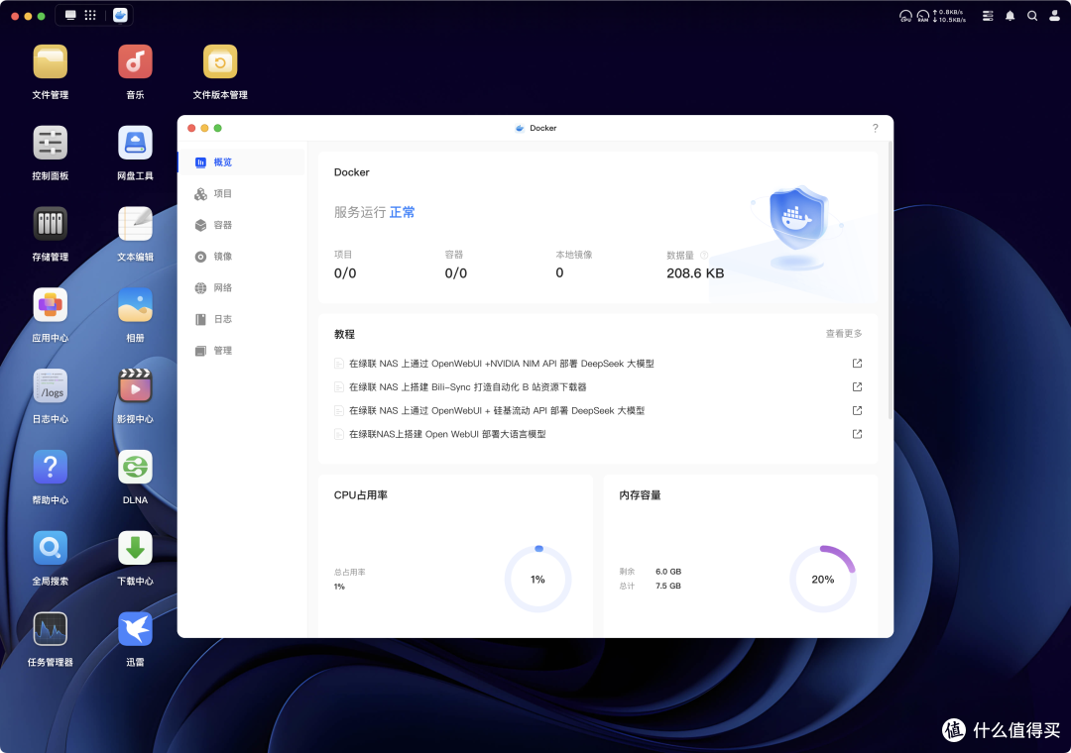Viewport: 1071px width, 753px height.
Task: Click the 项目 0/0 count value
Action: (345, 273)
